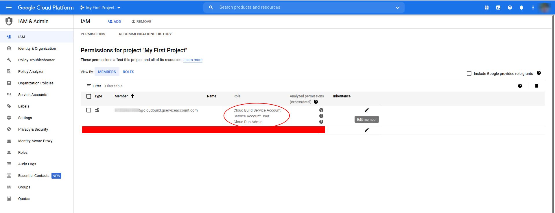Switch to the Permissions tab
This screenshot has height=213, width=555.
pyautogui.click(x=93, y=34)
